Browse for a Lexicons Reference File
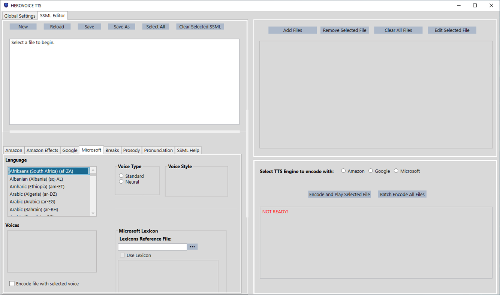Viewport: 500px width, 295px height. pyautogui.click(x=192, y=247)
